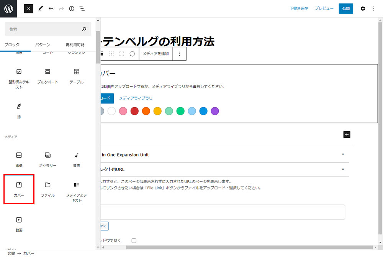Open the settings gear panel
Viewport: 383px width, 257px height.
click(363, 8)
